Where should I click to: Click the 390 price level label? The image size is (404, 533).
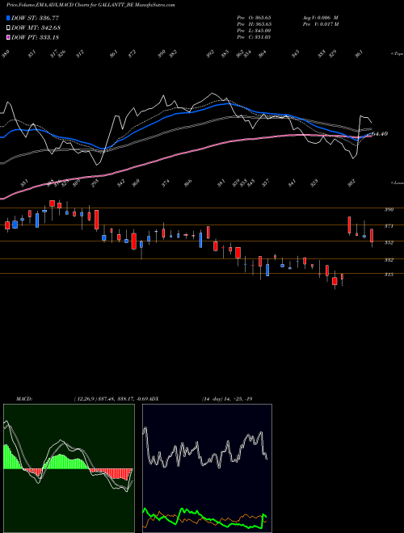point(389,210)
